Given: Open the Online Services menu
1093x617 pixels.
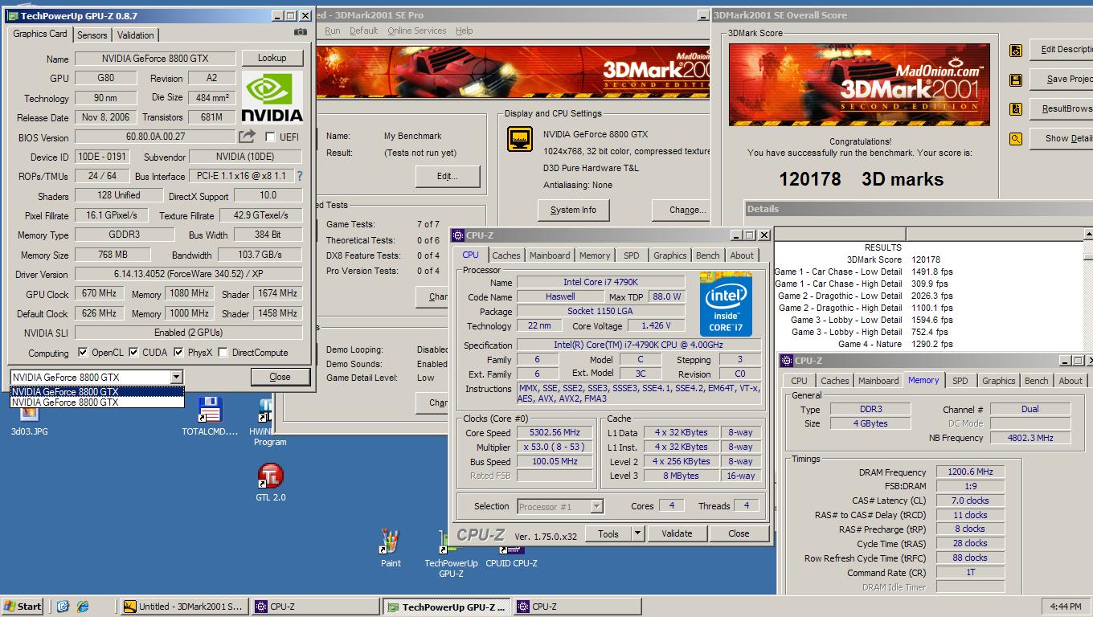Looking at the screenshot, I should pos(416,31).
